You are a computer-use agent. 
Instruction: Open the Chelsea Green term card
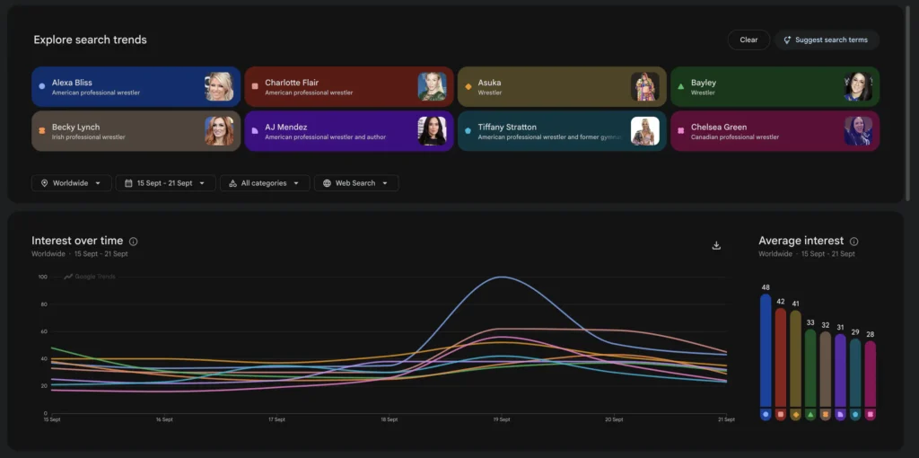[775, 131]
